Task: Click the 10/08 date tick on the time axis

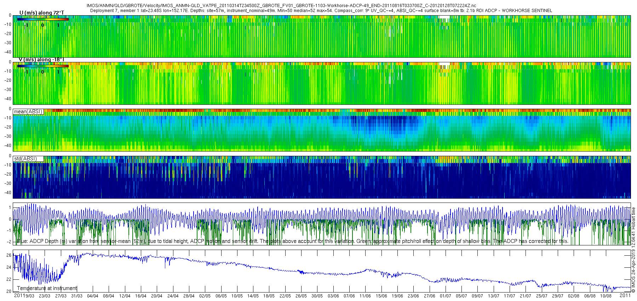Action: click(606, 296)
